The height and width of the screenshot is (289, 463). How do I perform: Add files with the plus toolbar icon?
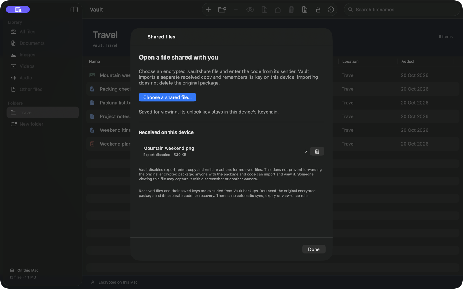tap(208, 10)
